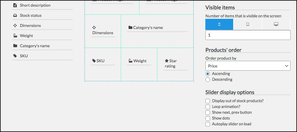Viewport: 297px width, 132px height.
Task: Select Descending order radio button
Action: [x=208, y=80]
